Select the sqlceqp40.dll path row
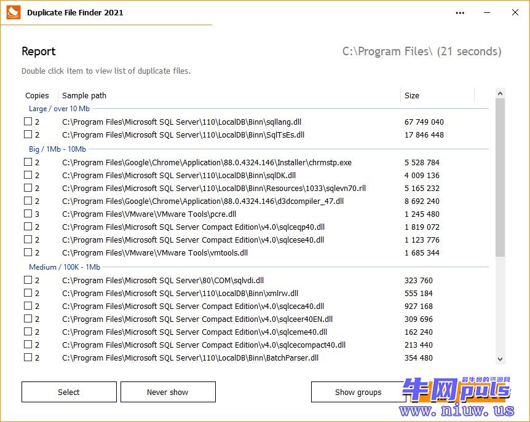The image size is (530, 422). [193, 227]
